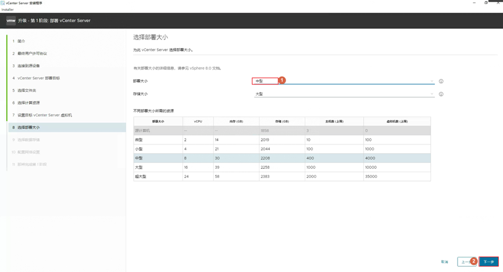Click the 上一步 button
The width and height of the screenshot is (503, 272).
coord(467,262)
